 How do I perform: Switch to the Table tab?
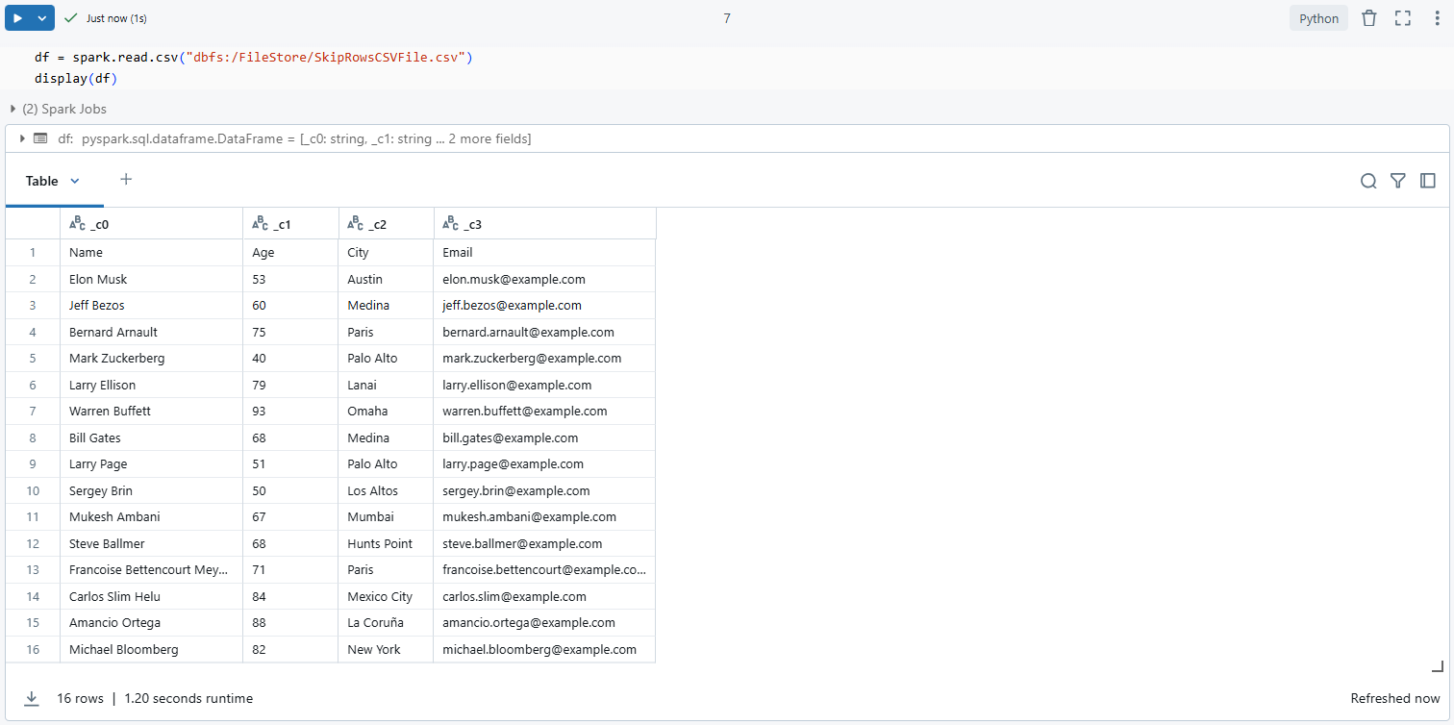40,181
